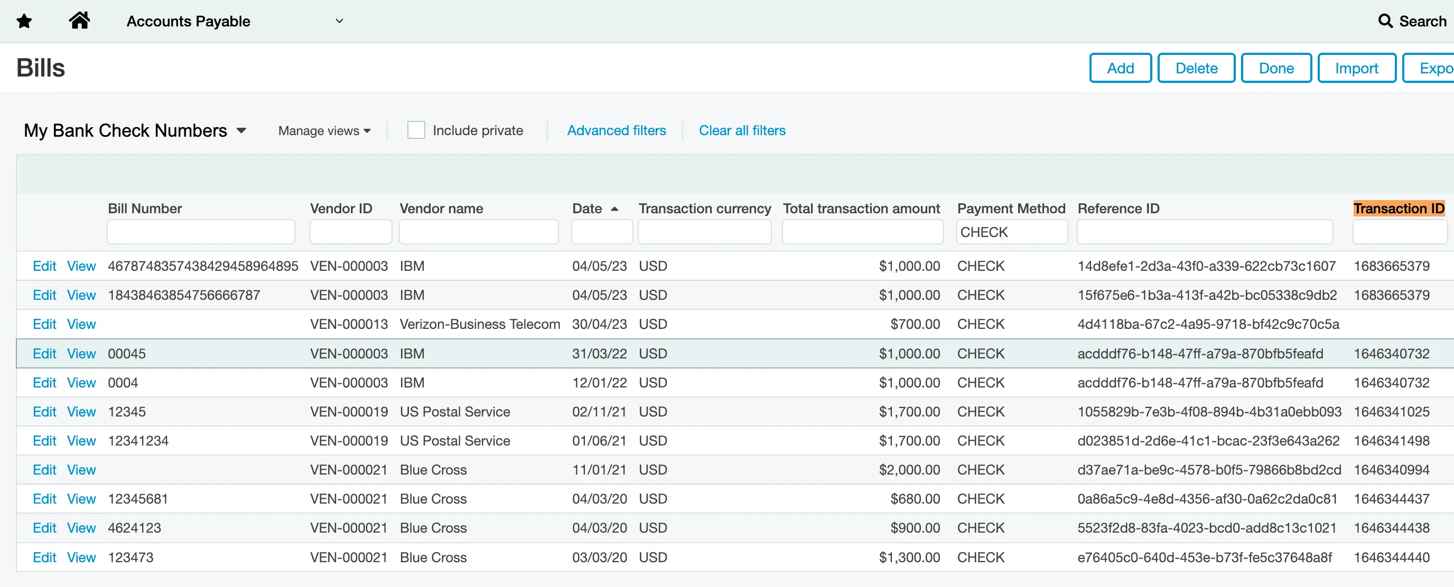Screen dimensions: 1454x587
Task: Click the Delete button
Action: click(x=1196, y=68)
